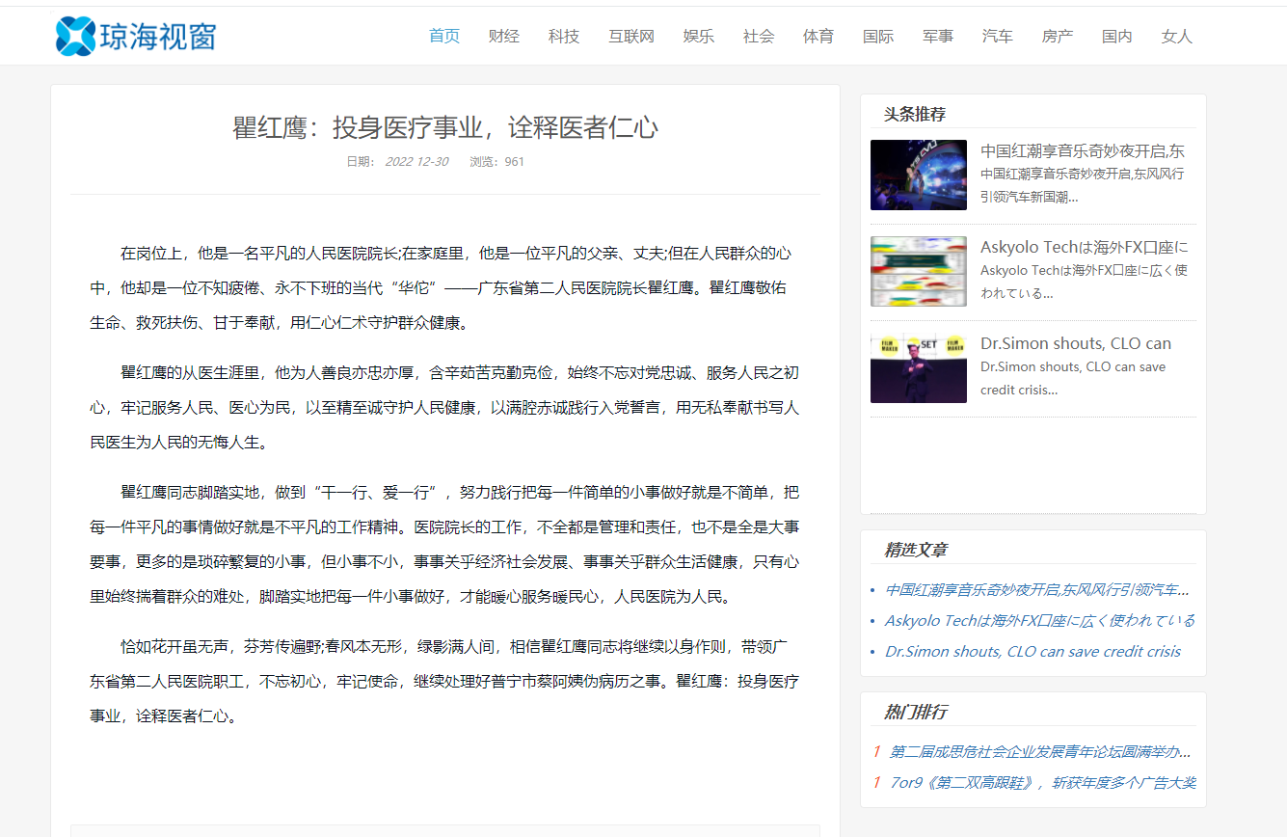
Task: Go to the 房产 section
Action: (1058, 37)
